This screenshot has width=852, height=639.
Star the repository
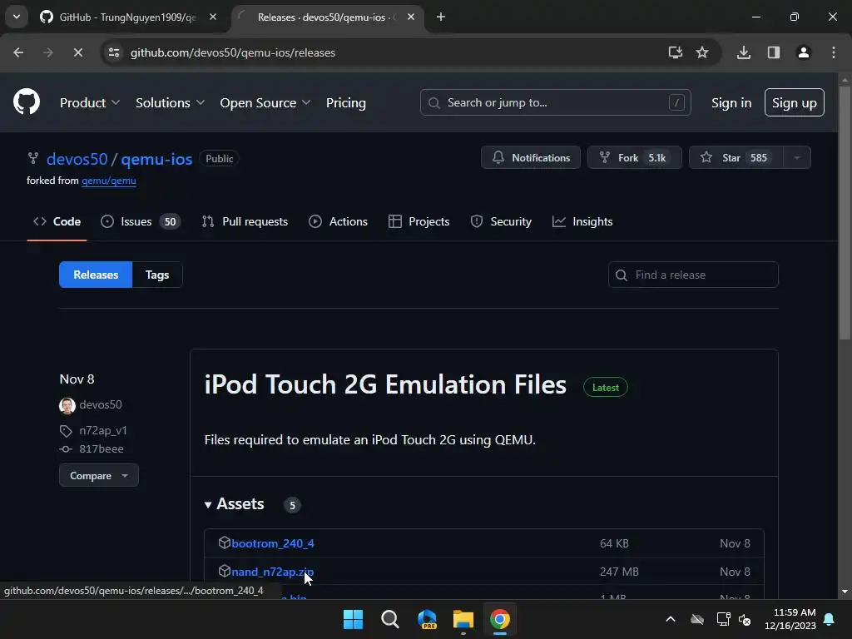pos(736,157)
